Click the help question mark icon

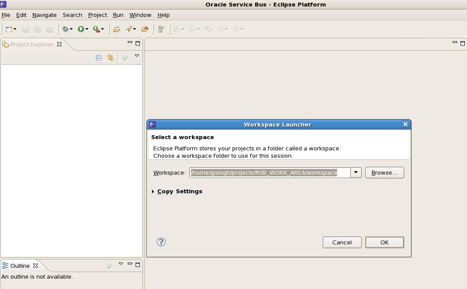coord(161,242)
